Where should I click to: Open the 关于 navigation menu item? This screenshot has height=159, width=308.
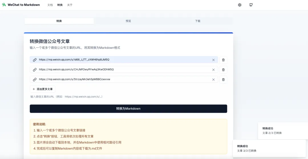[70, 5]
